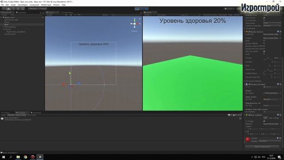This screenshot has width=284, height=160.
Task: Toggle 2D mode in Scene view
Action: pos(66,15)
